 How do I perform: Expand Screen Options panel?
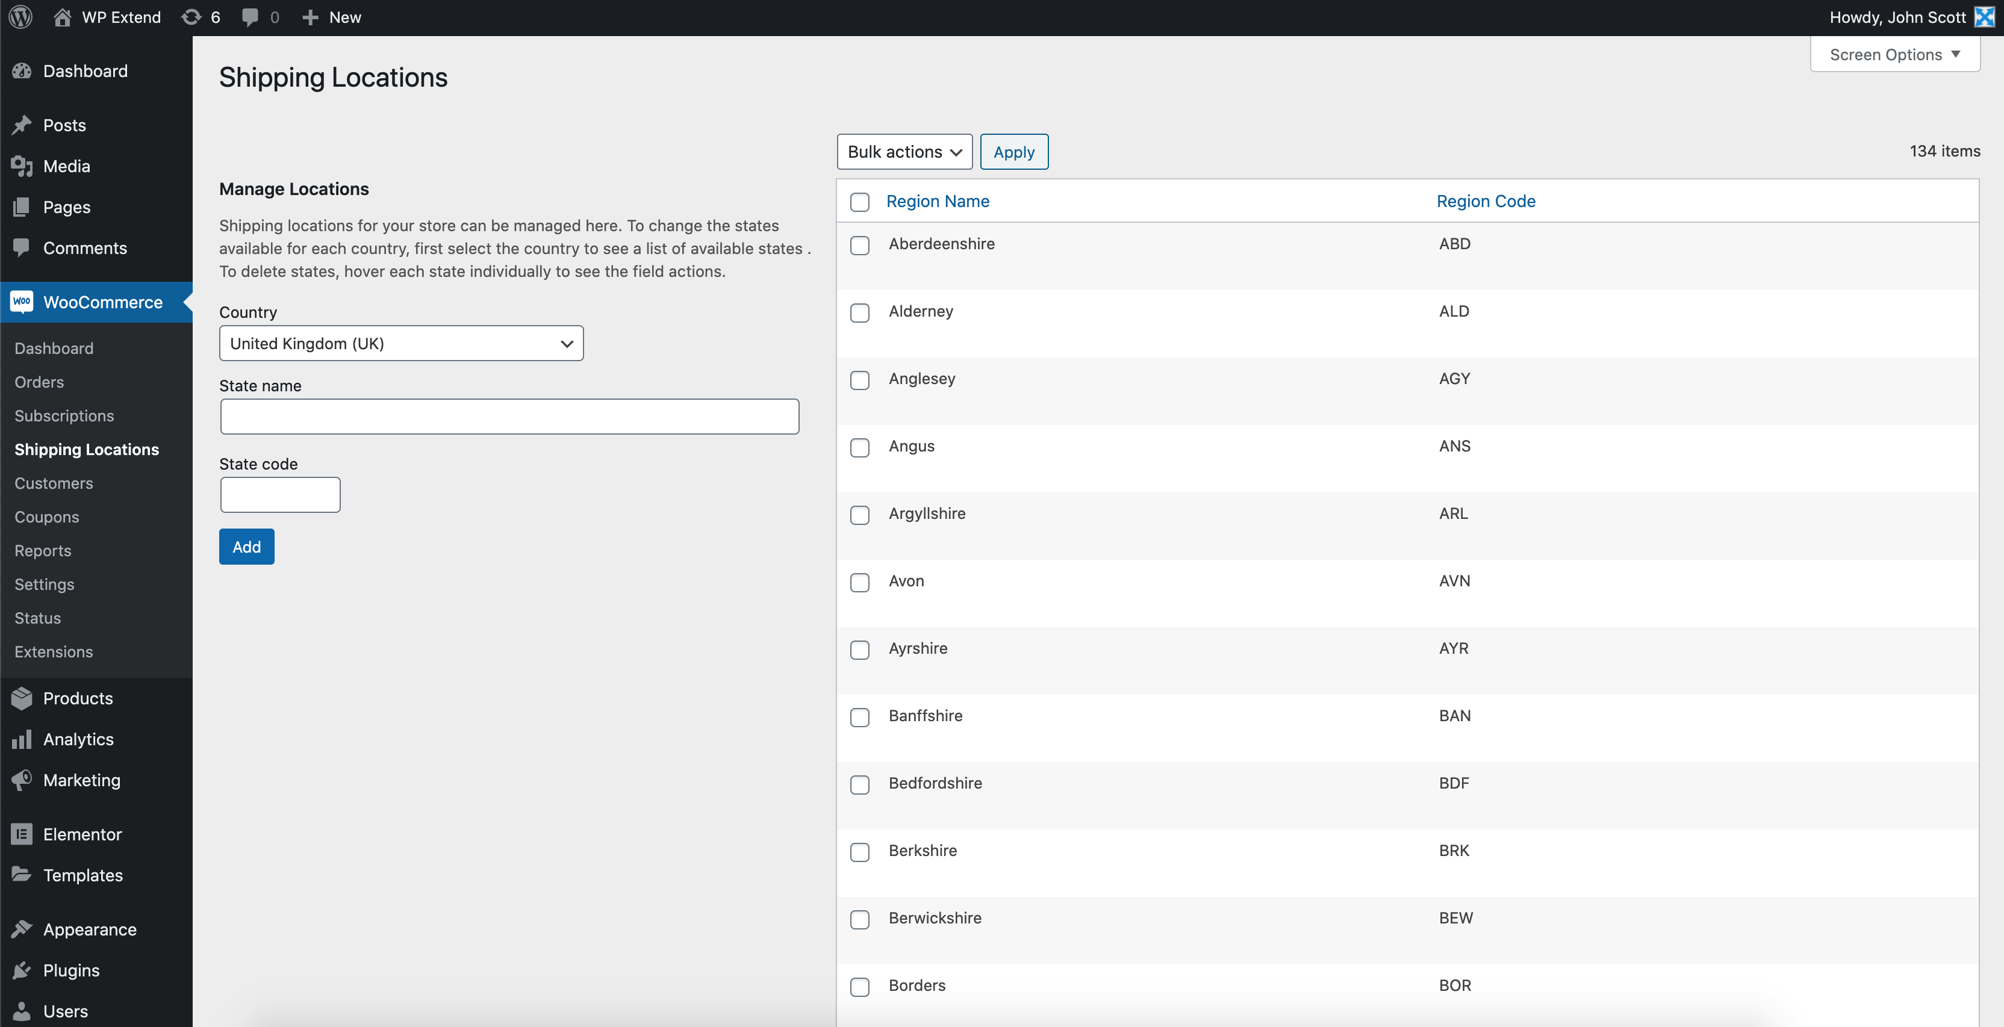pos(1895,54)
